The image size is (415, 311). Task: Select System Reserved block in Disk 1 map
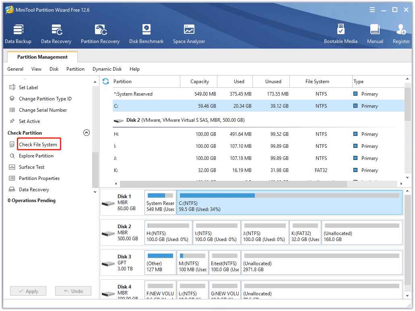click(160, 203)
